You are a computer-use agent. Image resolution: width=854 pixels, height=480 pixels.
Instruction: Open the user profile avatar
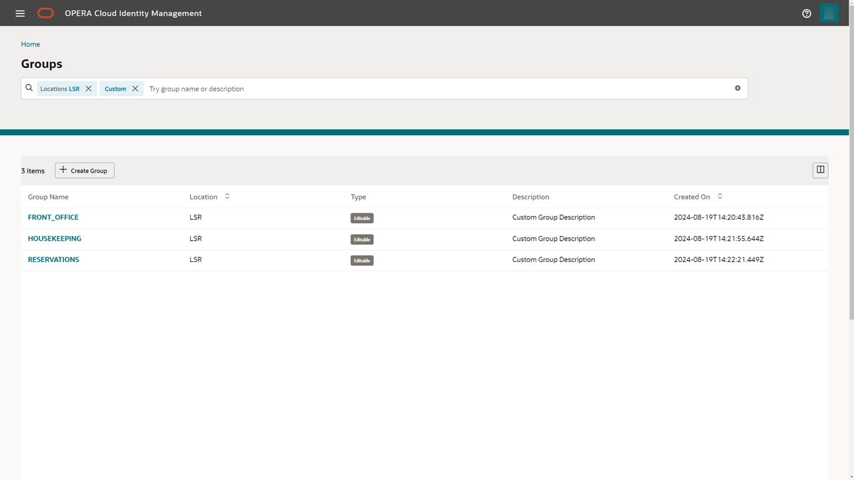[829, 13]
